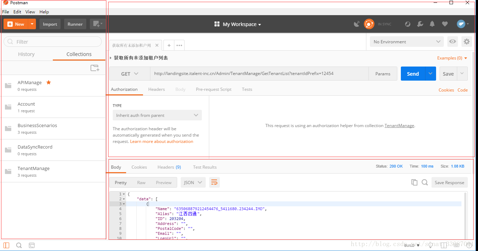Image resolution: width=478 pixels, height=251 pixels.
Task: Switch to the History tab
Action: pos(26,54)
